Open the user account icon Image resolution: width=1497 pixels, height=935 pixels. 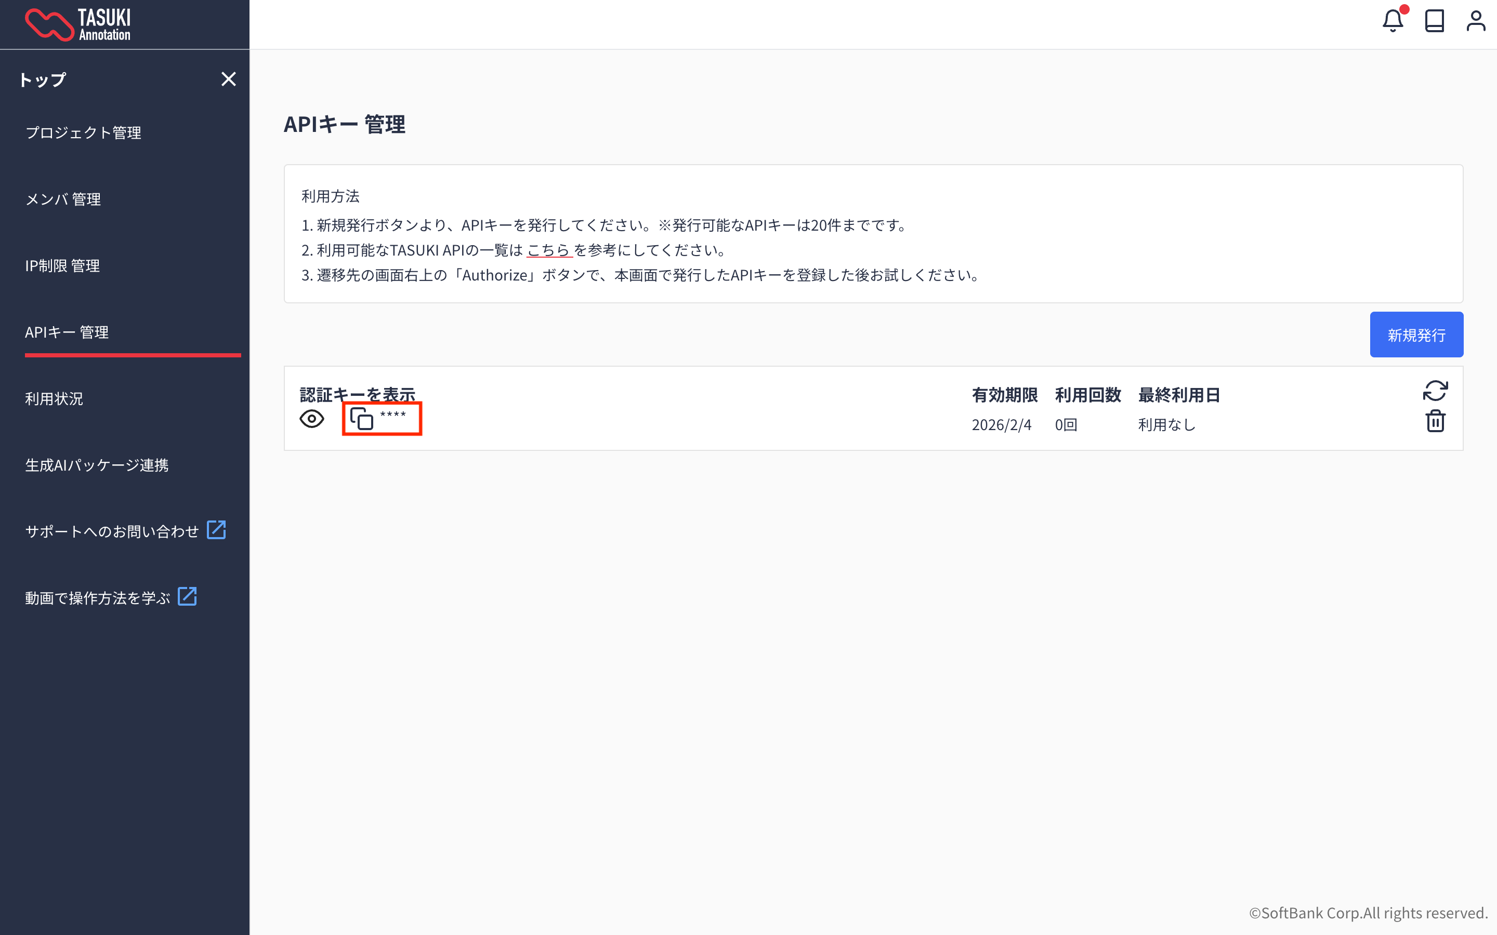[x=1475, y=21]
